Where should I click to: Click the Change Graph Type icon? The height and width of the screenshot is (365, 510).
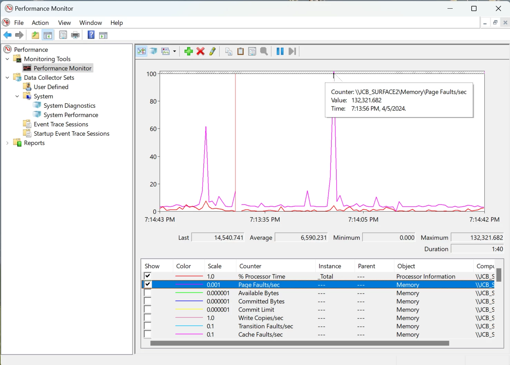[166, 51]
